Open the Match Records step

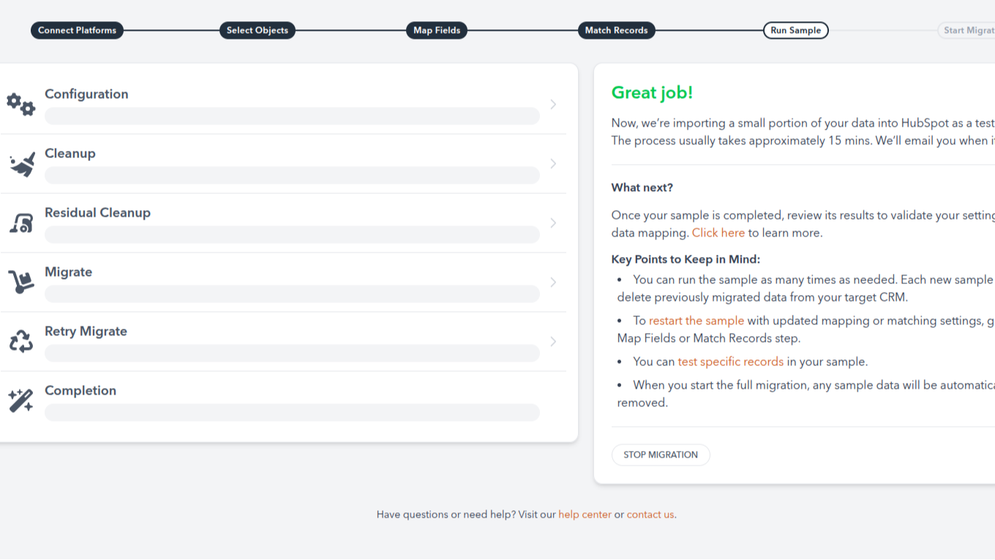point(616,30)
